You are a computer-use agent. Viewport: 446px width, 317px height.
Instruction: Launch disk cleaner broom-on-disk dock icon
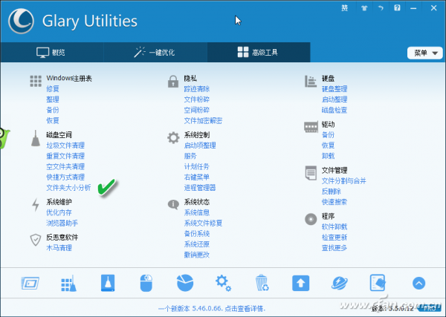(x=108, y=283)
